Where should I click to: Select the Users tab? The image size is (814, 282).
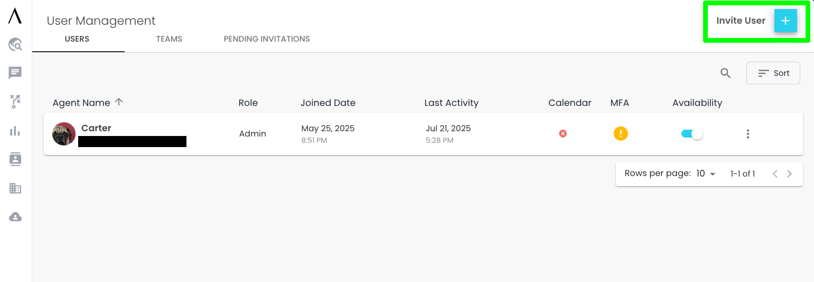(77, 39)
